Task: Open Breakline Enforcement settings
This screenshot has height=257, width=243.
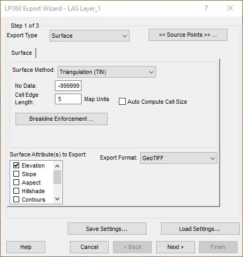Action: pyautogui.click(x=61, y=119)
